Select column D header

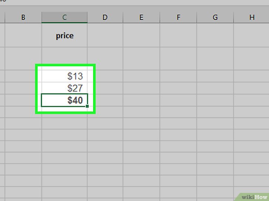pyautogui.click(x=105, y=17)
